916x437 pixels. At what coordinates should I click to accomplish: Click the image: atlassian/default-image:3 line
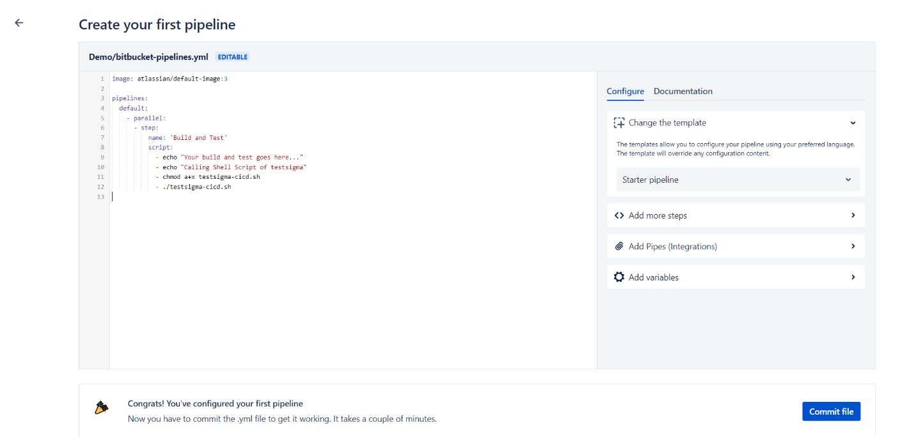point(170,79)
